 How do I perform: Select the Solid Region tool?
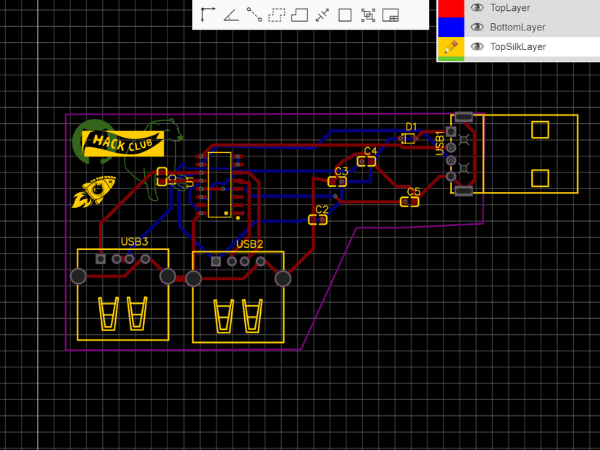(x=299, y=15)
